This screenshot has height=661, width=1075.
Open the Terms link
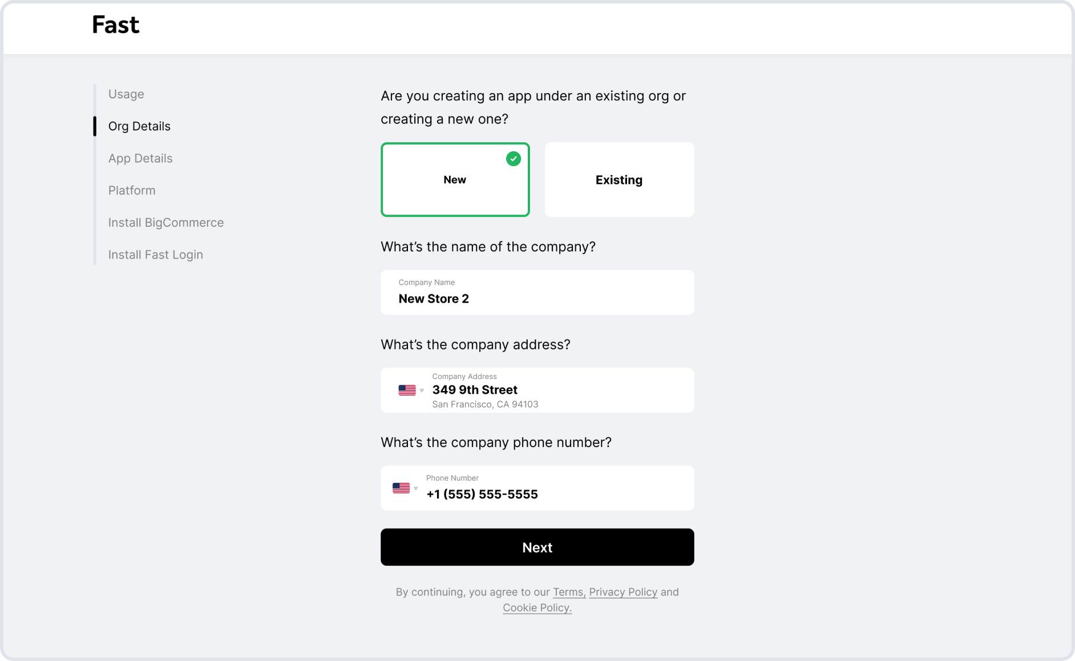(x=569, y=592)
